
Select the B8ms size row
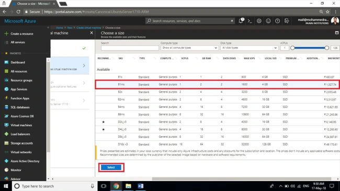pos(218,115)
